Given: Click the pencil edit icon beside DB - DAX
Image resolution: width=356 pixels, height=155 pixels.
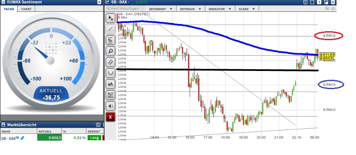Looking at the screenshot, I should [x=22, y=138].
